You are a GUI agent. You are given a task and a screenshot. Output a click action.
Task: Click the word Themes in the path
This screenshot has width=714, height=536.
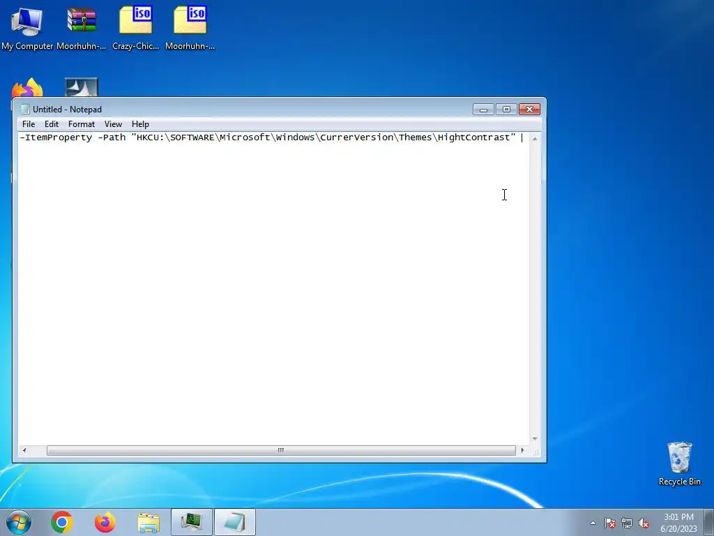[416, 137]
